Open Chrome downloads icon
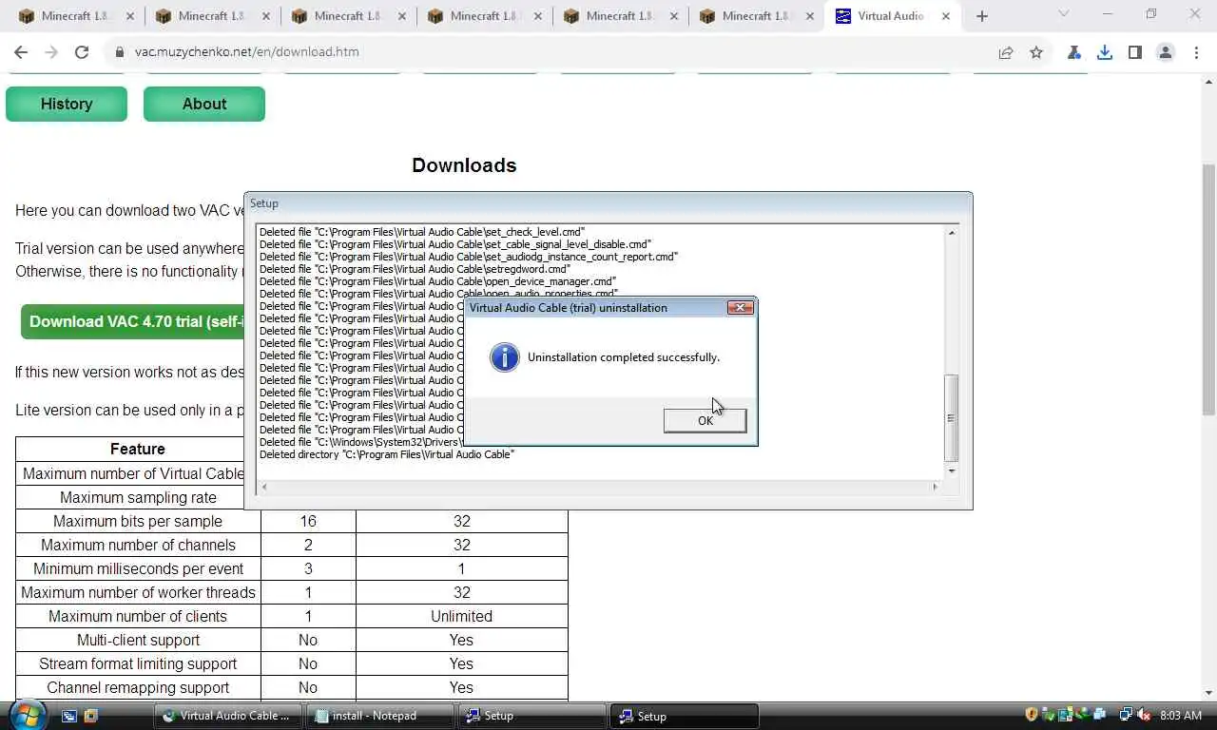1217x730 pixels. [1105, 52]
